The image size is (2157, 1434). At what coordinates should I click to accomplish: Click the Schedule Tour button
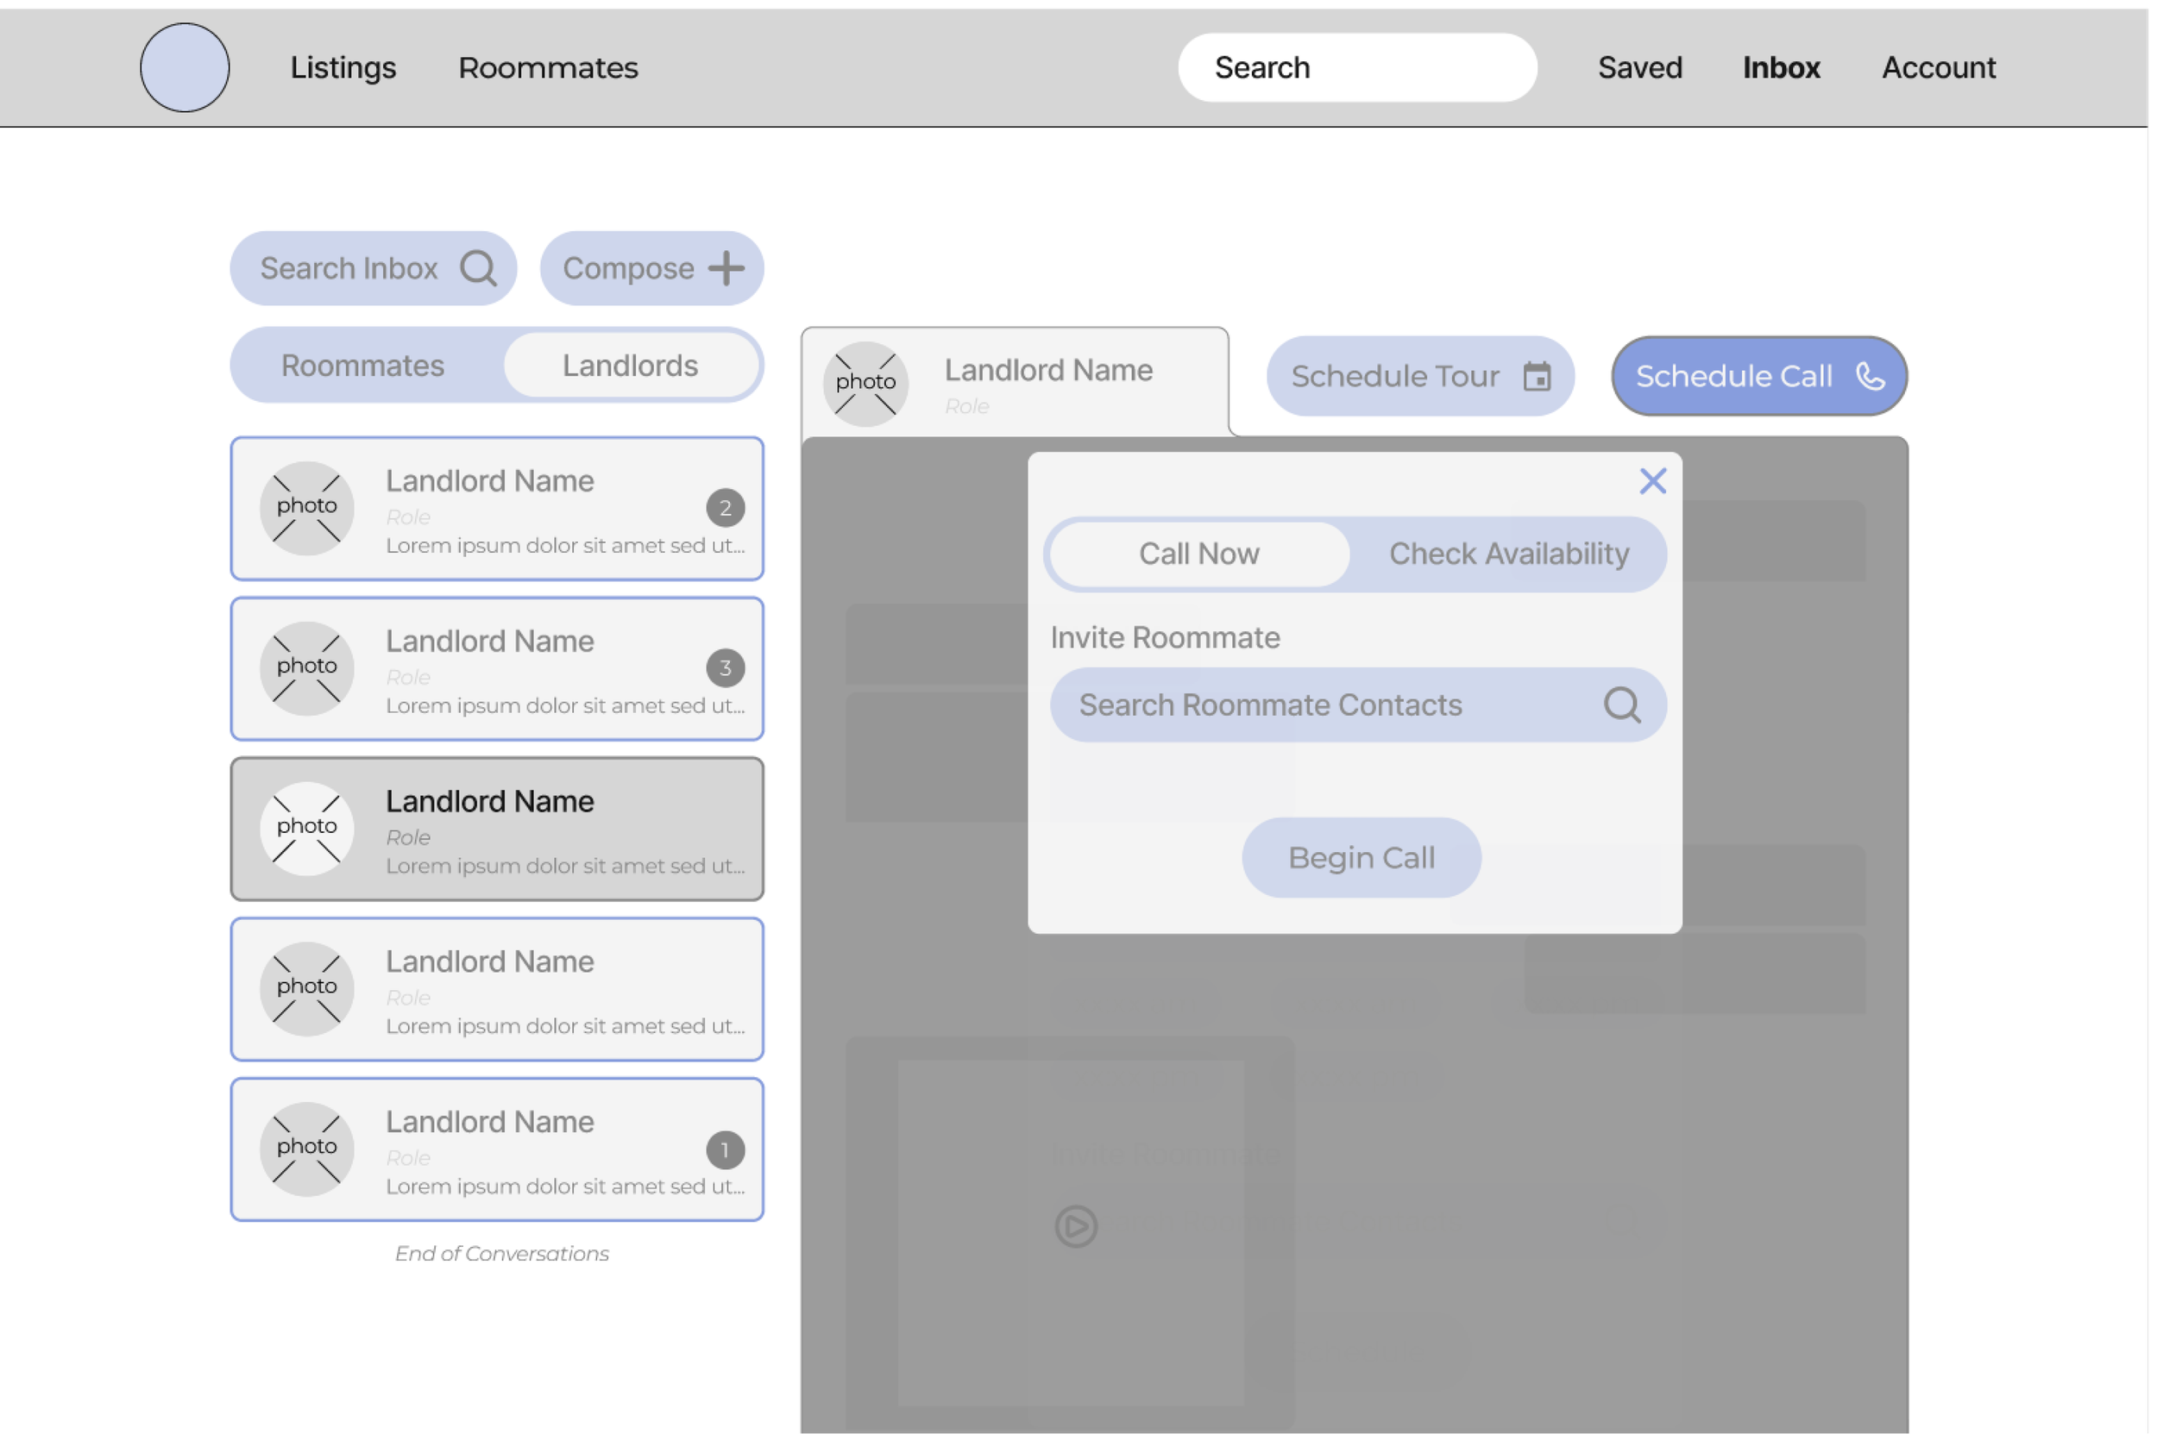pyautogui.click(x=1396, y=376)
